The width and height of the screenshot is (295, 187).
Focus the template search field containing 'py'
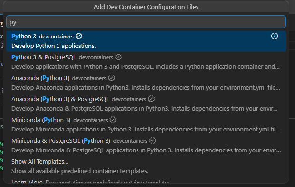[146, 22]
